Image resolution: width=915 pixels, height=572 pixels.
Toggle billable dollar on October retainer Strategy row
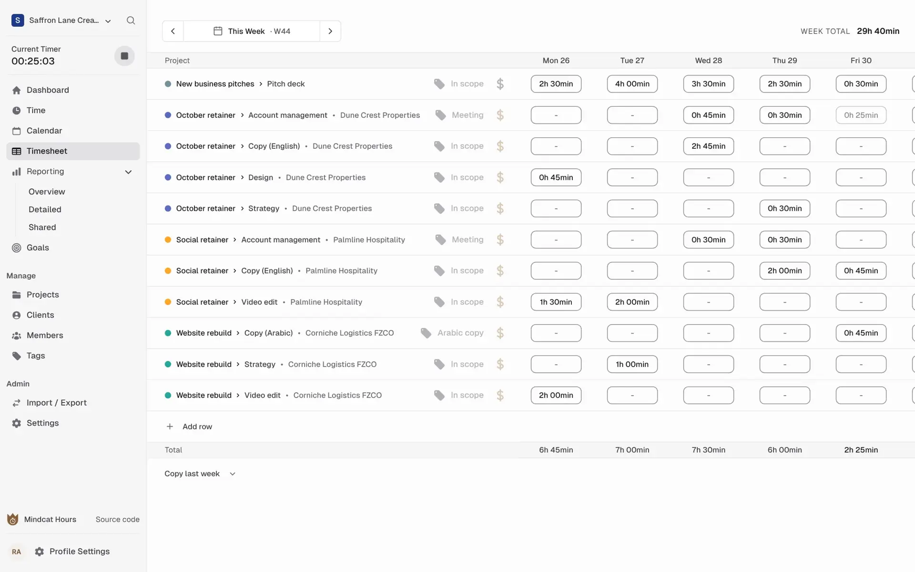[x=500, y=208]
